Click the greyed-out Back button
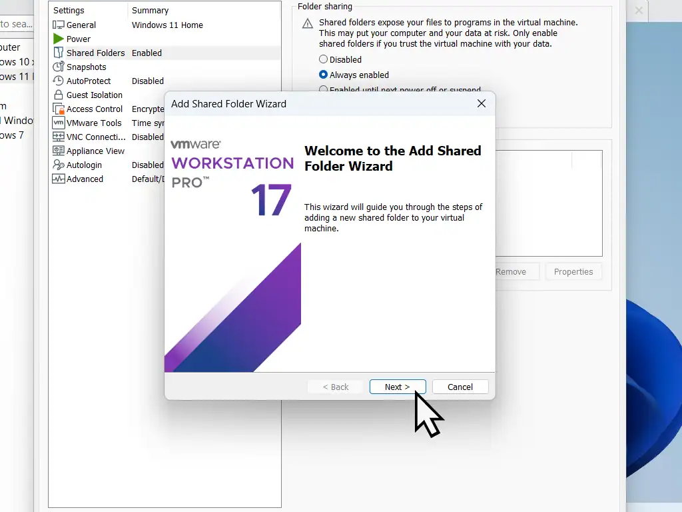The height and width of the screenshot is (512, 682). click(x=336, y=387)
